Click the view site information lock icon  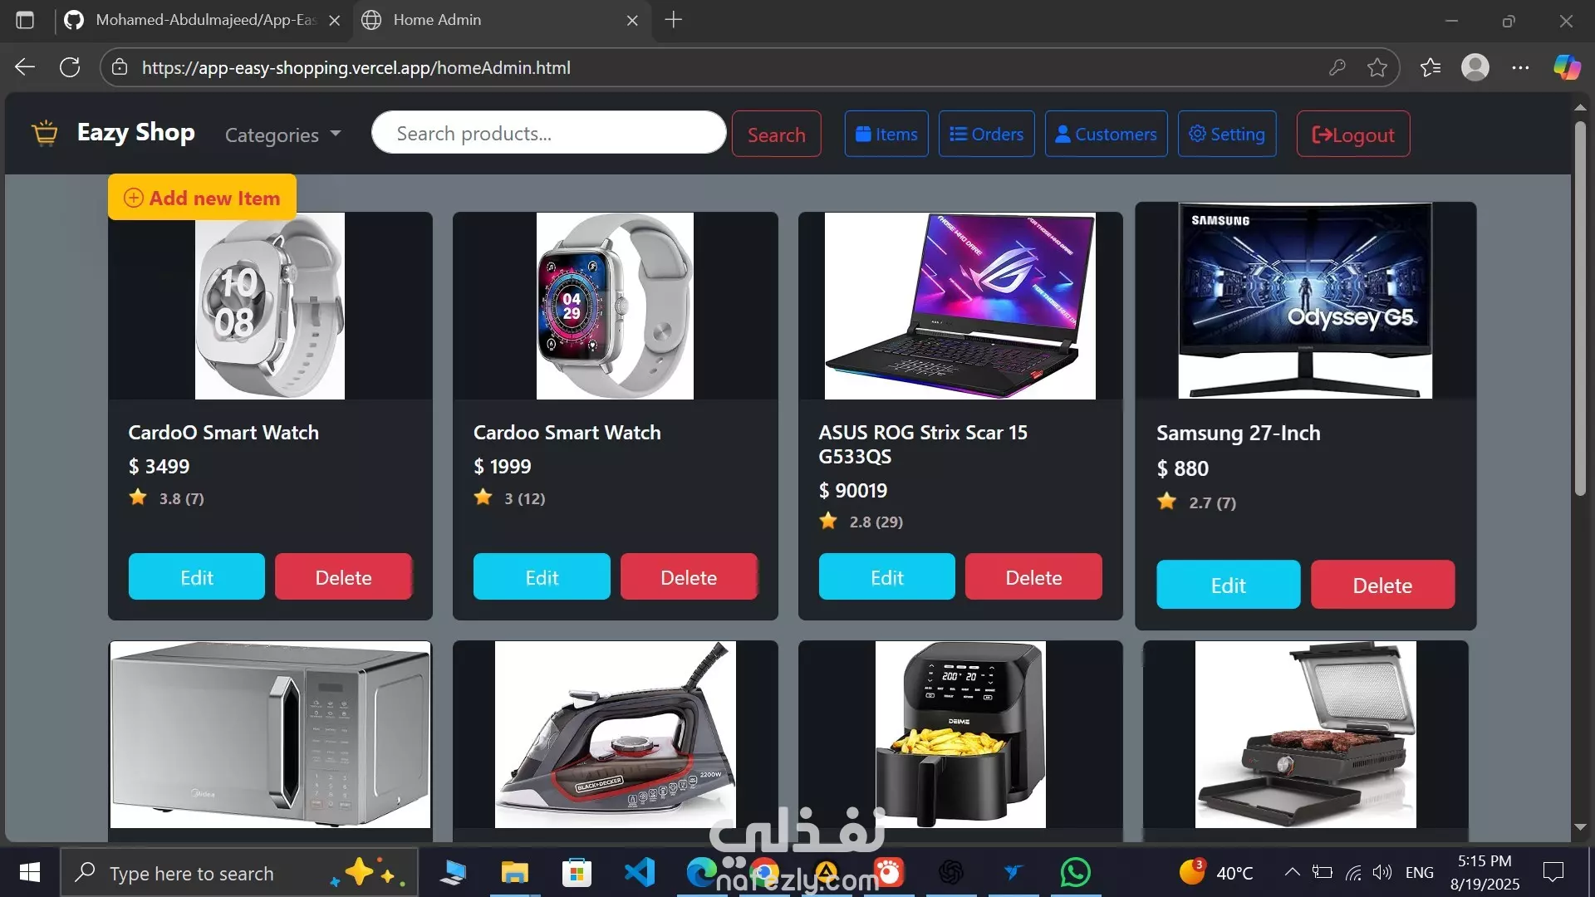tap(120, 67)
